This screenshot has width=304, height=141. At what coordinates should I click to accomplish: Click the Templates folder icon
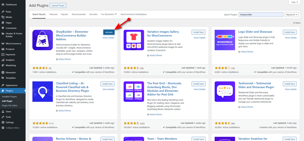pyautogui.click(x=3, y=78)
